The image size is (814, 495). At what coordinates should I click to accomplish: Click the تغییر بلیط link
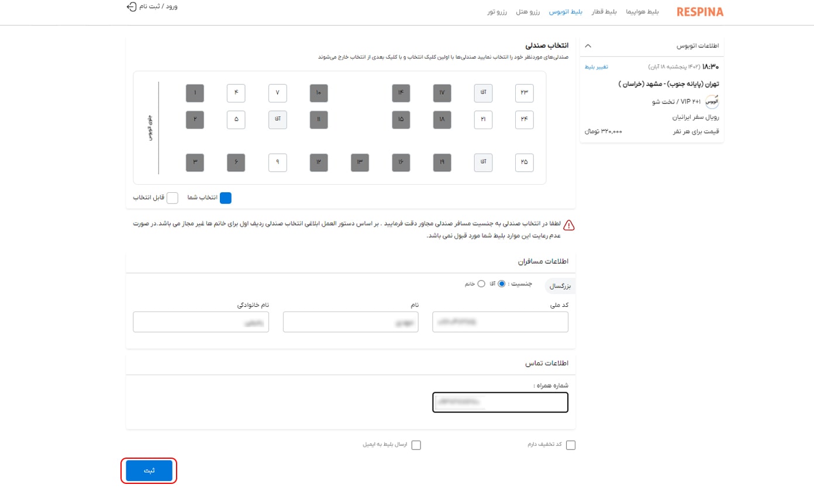(x=598, y=66)
